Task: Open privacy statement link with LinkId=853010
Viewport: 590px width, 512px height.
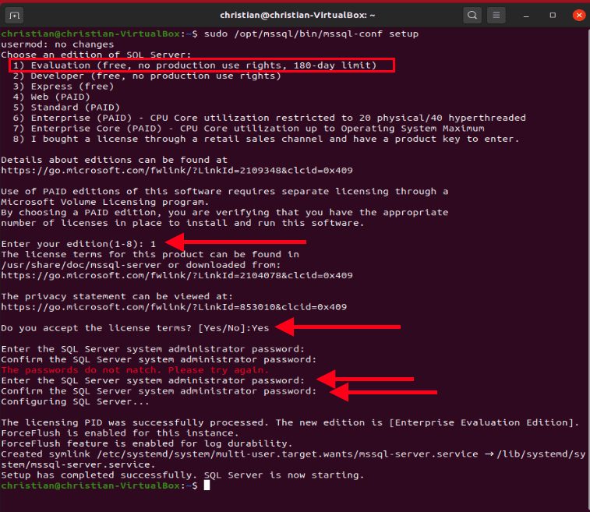Action: [174, 307]
